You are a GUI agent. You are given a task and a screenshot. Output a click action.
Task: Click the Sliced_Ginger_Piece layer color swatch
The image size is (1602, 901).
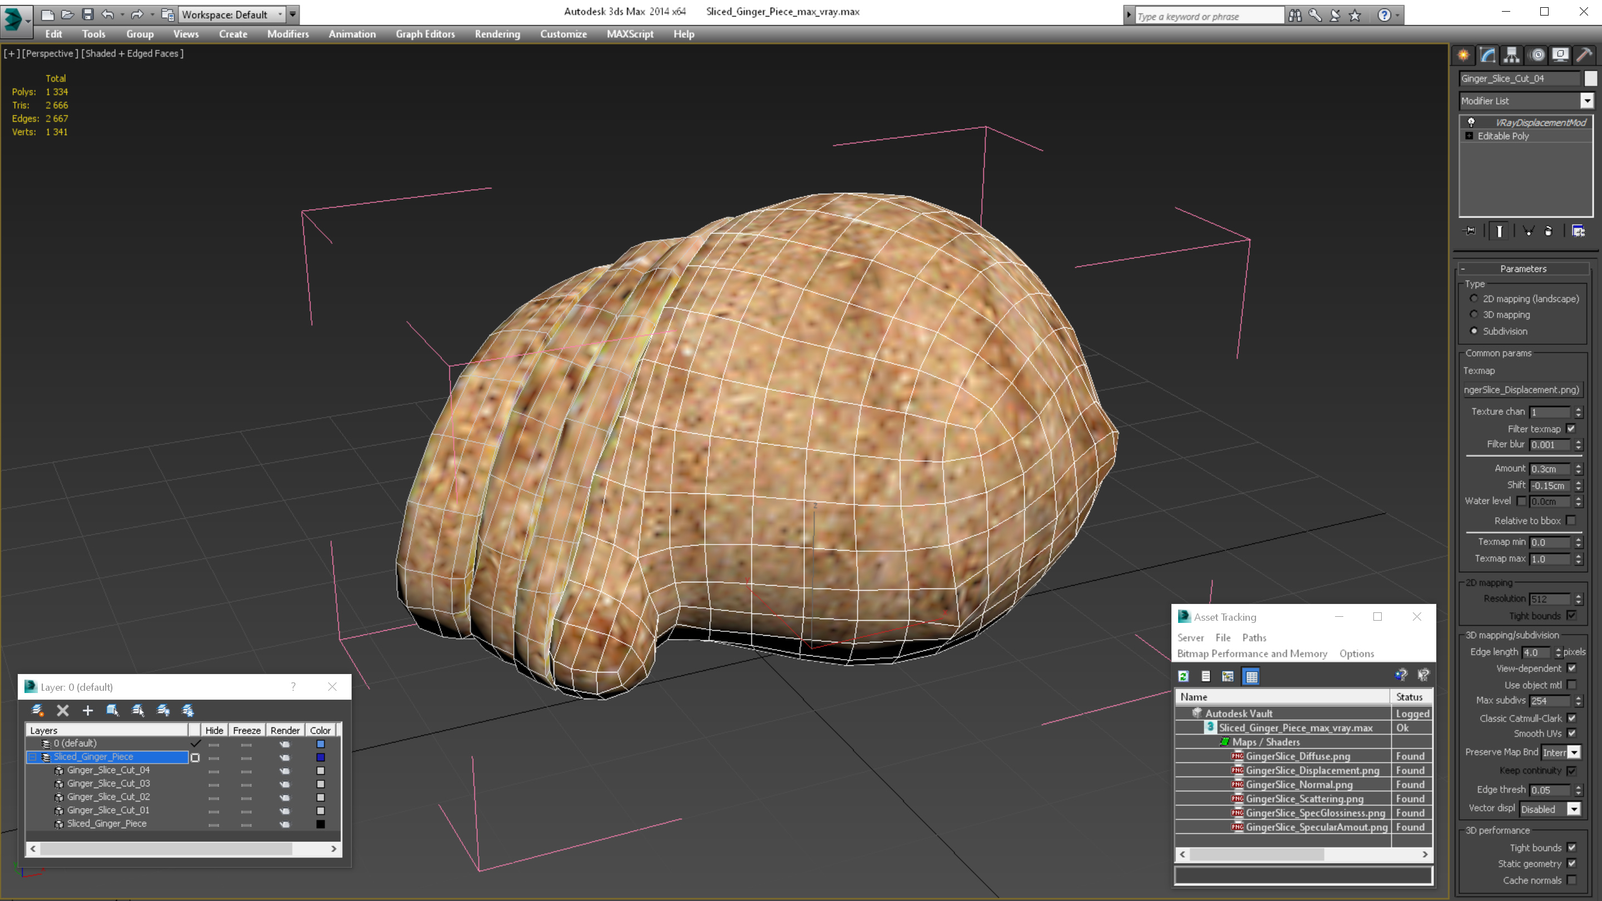[x=320, y=758]
